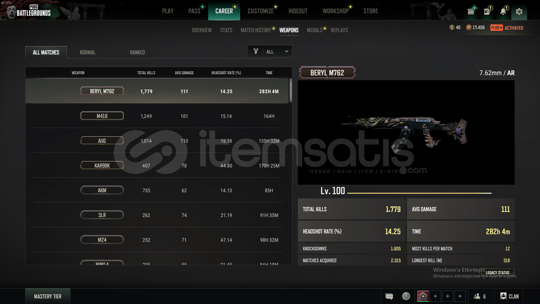Open the event shop building icon
This screenshot has width=540, height=304.
[x=471, y=12]
